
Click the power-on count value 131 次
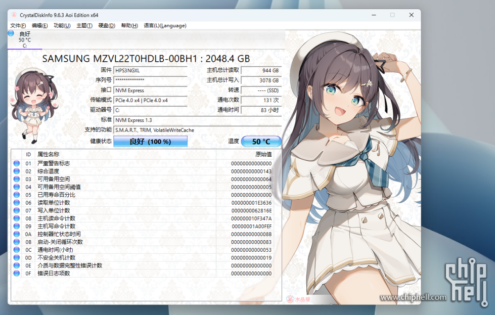pyautogui.click(x=261, y=100)
